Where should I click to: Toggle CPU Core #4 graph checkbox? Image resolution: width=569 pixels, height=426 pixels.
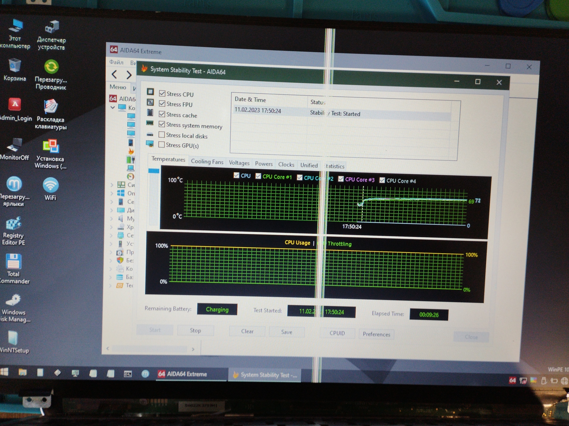pos(382,180)
